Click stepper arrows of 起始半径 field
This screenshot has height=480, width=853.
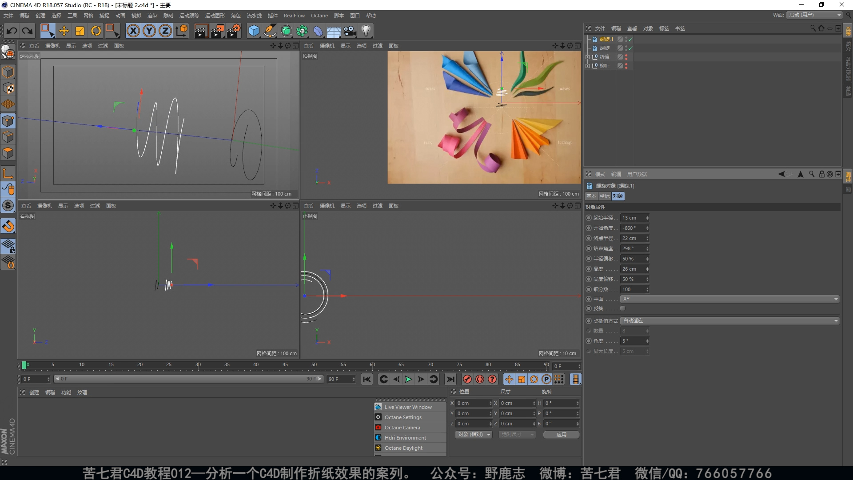(647, 218)
